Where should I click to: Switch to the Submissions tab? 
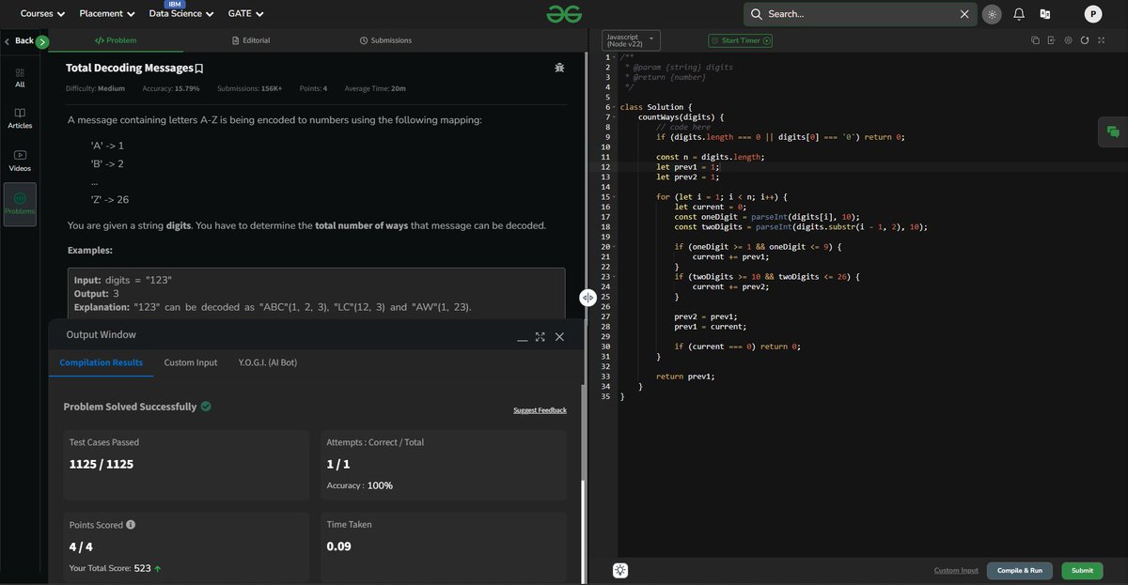click(385, 40)
